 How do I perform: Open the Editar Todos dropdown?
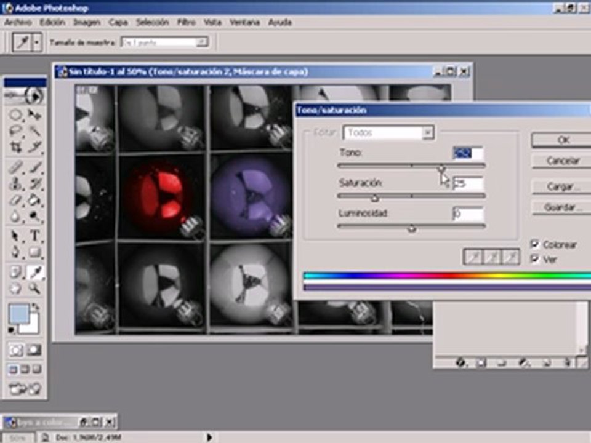(388, 133)
